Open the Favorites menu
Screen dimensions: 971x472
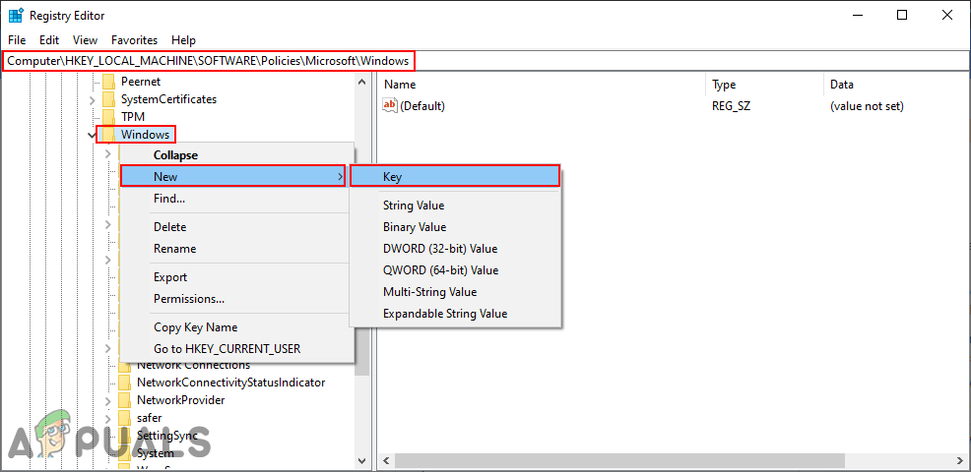pos(134,40)
